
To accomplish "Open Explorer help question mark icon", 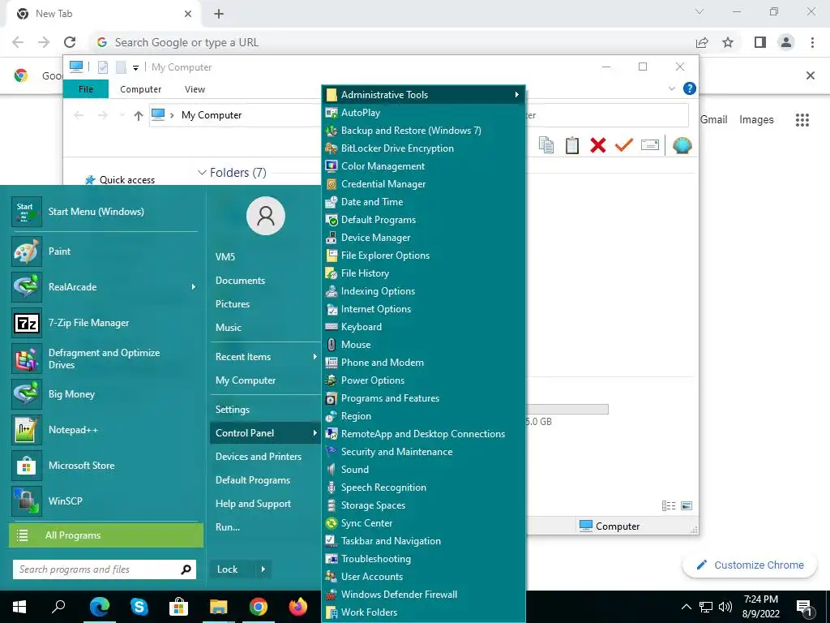I will pyautogui.click(x=689, y=88).
